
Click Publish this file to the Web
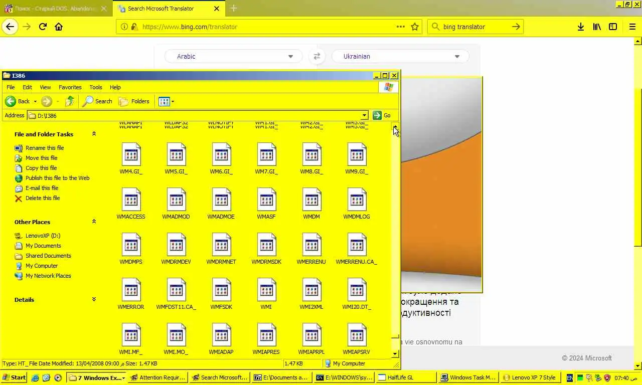(57, 178)
